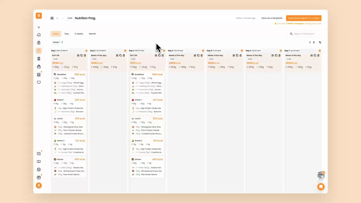The width and height of the screenshot is (361, 203).
Task: Open the highlighted nutrition apple icon in sidebar
Action: tap(39, 51)
